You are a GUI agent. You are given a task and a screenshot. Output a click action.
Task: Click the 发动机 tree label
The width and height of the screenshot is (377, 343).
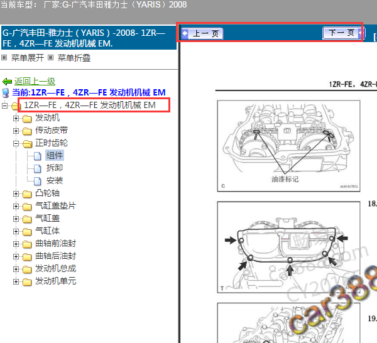click(47, 117)
